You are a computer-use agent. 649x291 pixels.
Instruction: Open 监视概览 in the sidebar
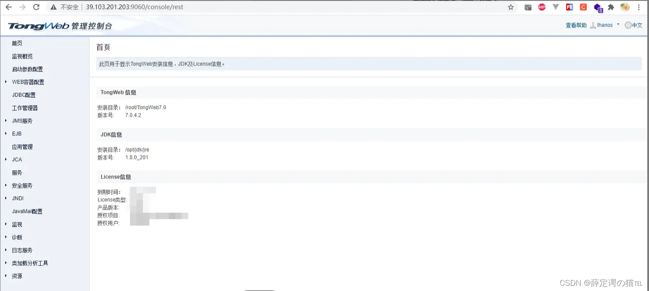pos(22,56)
